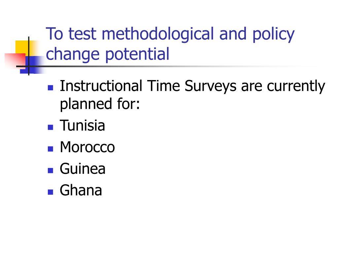
Task: Click the word policy in the title
Action: pyautogui.click(x=273, y=35)
